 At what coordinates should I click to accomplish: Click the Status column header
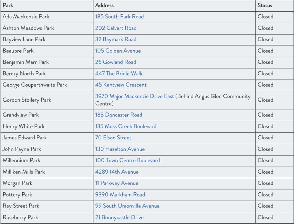265,5
